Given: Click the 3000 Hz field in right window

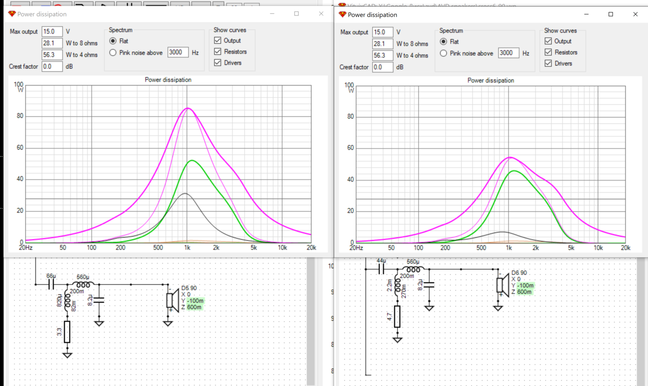Looking at the screenshot, I should click(x=509, y=53).
